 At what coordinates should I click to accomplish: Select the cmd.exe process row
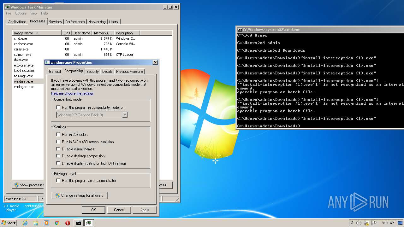coord(92,38)
